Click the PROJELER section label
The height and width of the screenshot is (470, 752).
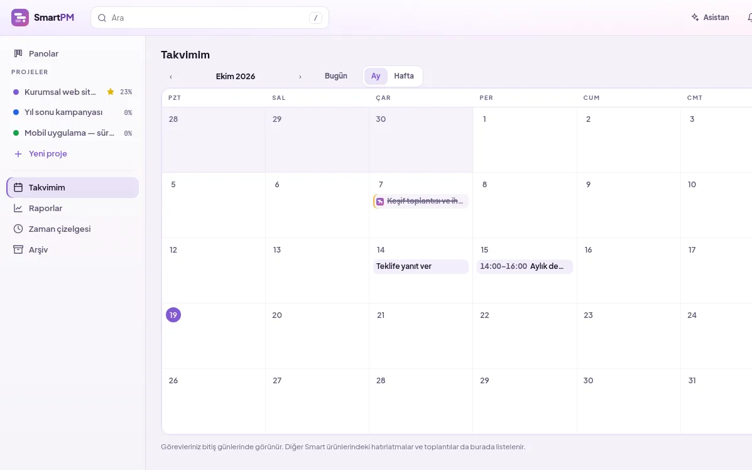[x=30, y=72]
